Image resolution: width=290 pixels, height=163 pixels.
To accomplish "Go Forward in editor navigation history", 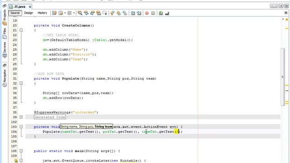I will (x=69, y=13).
